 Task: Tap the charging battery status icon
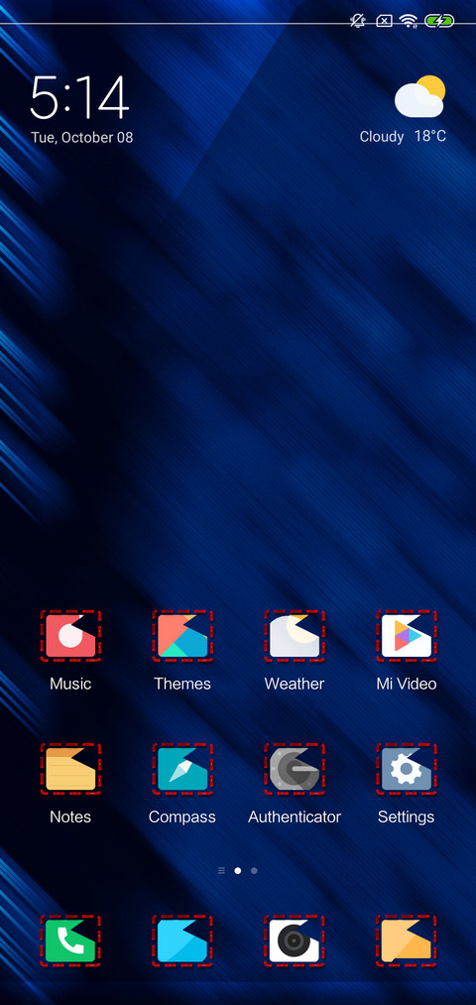click(439, 21)
